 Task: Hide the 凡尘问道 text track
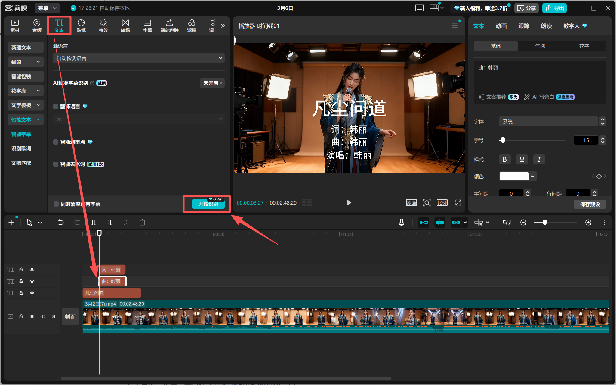(x=32, y=293)
